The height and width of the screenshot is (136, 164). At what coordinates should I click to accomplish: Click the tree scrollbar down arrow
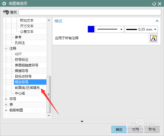(x=49, y=116)
